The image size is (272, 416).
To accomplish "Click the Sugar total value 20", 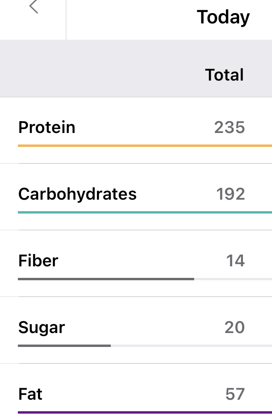I will (x=234, y=327).
